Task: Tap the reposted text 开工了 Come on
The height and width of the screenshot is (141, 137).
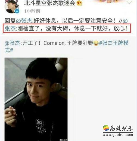Action: tap(57, 43)
